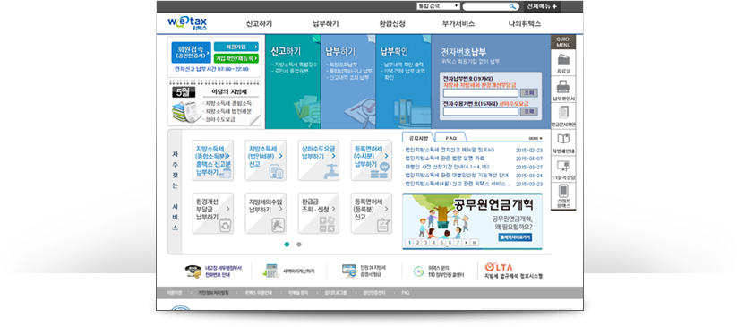Click 지방소득세 종합소득 in monthly tax list
This screenshot has height=327, width=737.
[227, 103]
